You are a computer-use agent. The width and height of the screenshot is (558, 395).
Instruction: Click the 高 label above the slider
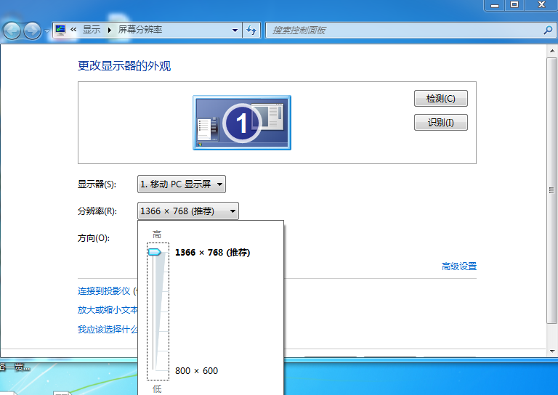157,235
